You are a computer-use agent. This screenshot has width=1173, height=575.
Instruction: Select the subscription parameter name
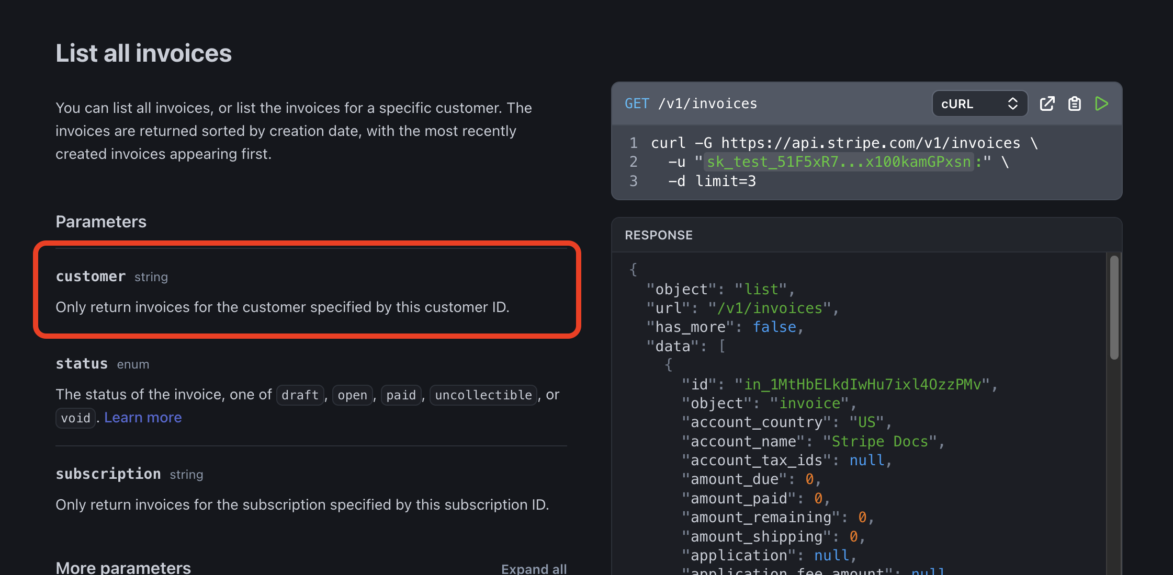108,474
